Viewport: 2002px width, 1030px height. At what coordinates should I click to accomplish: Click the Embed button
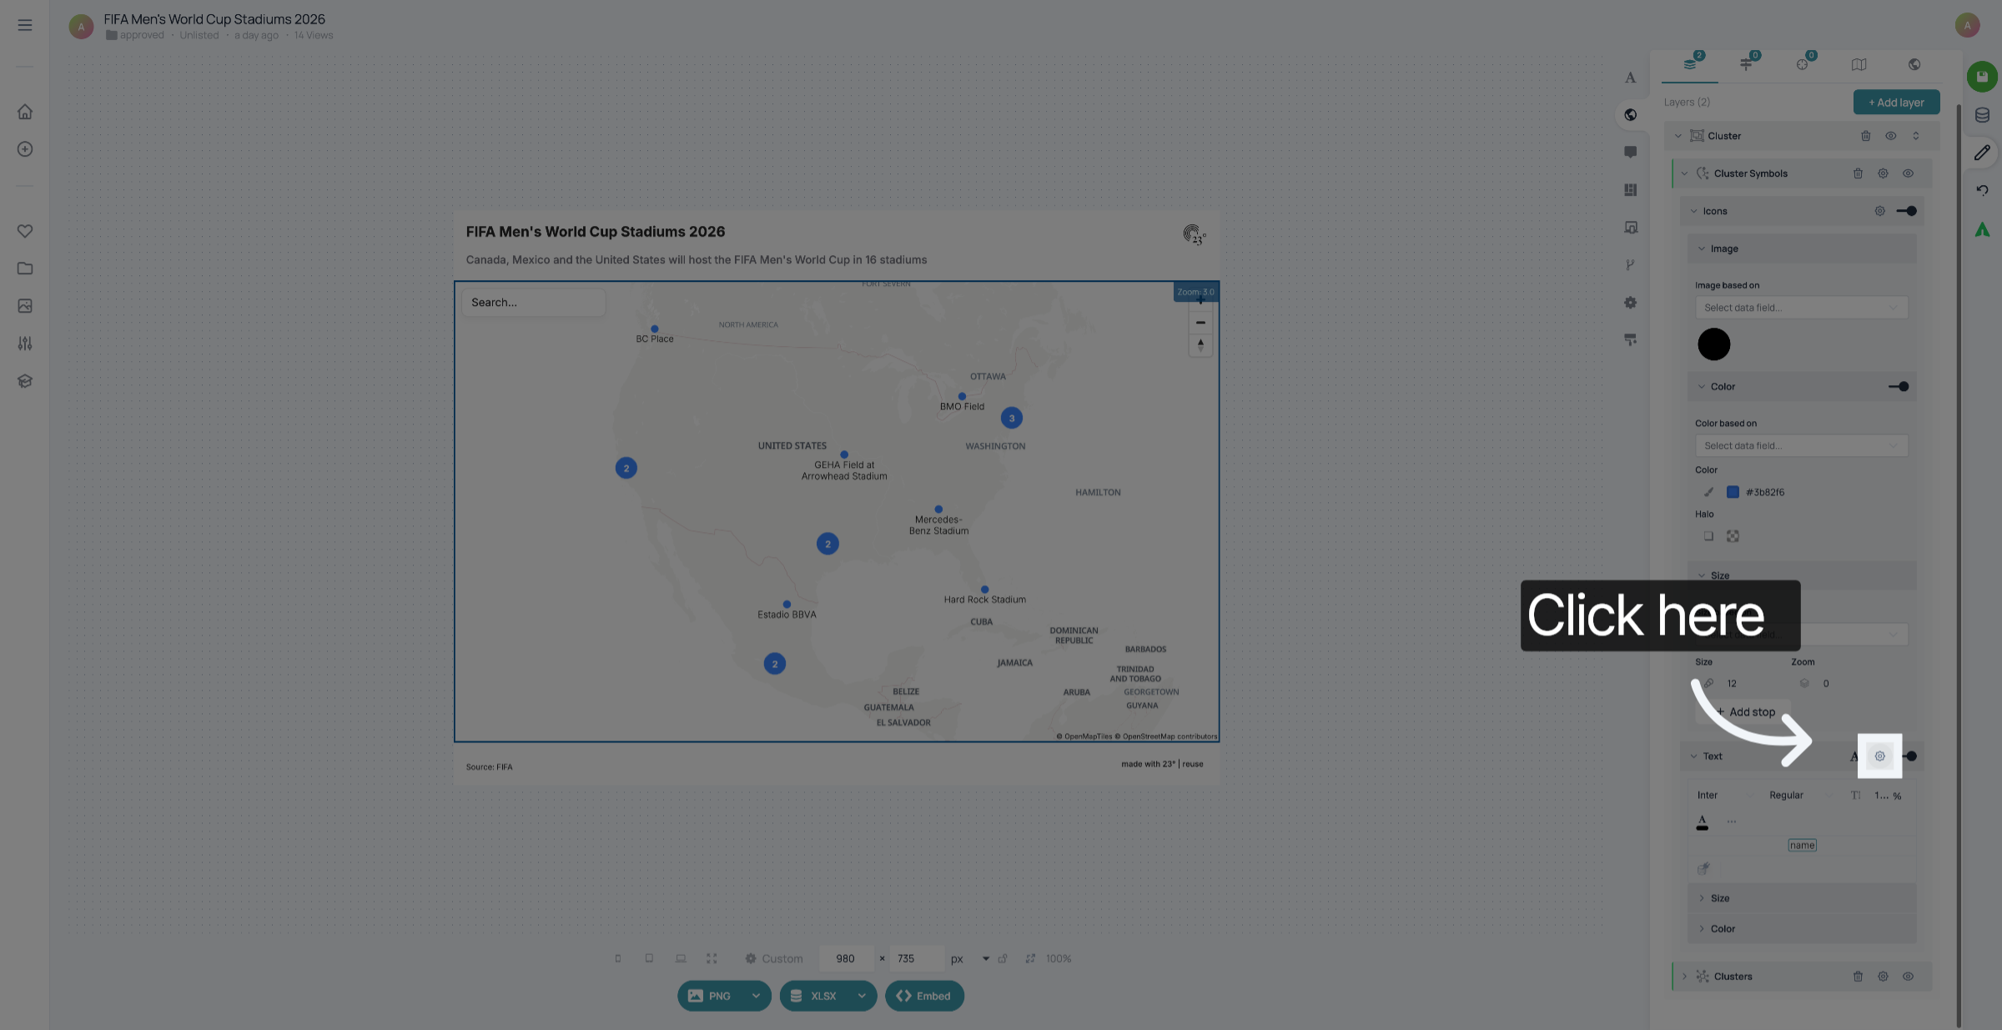click(924, 996)
